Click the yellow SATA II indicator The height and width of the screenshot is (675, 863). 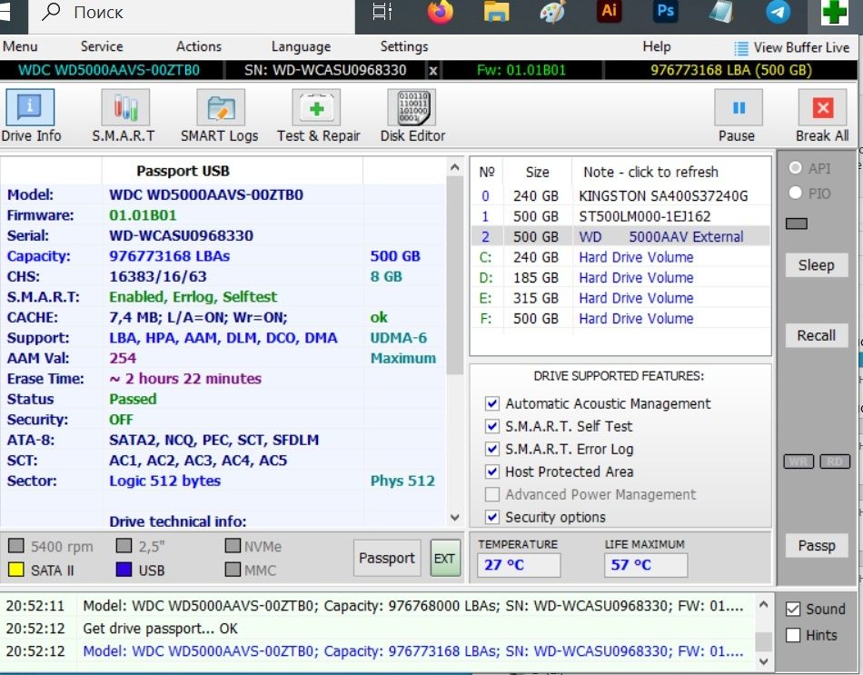(16, 570)
